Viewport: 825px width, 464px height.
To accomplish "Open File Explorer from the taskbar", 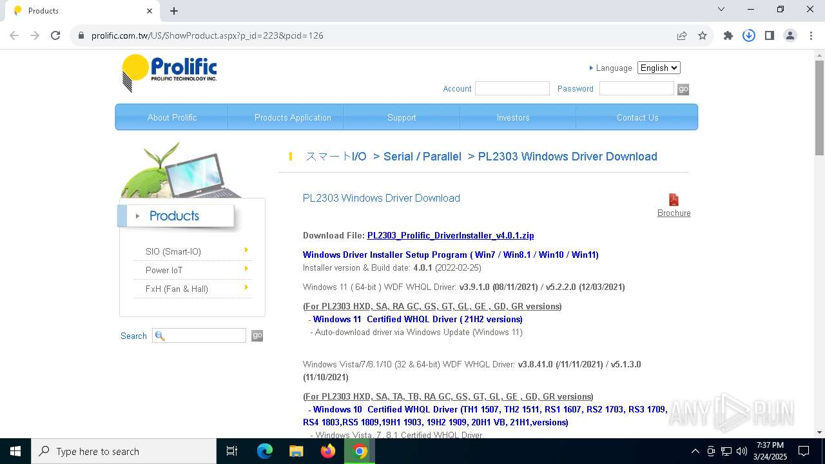I will tap(296, 451).
